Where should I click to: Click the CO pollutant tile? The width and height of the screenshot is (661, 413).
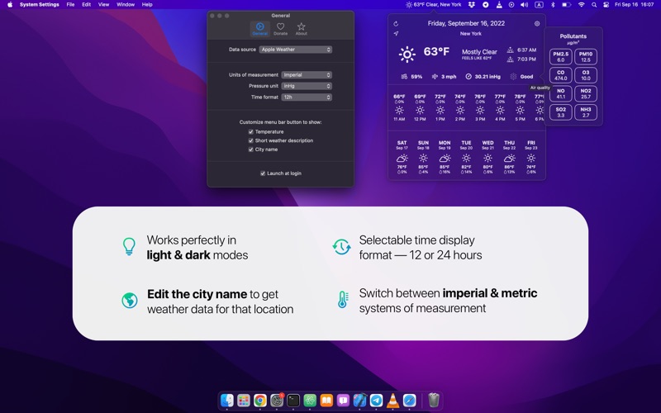[561, 75]
